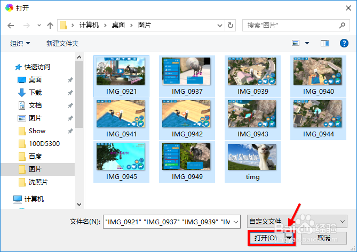Open recent locations dropdown chevron
The height and width of the screenshot is (252, 357).
pyautogui.click(x=39, y=25)
